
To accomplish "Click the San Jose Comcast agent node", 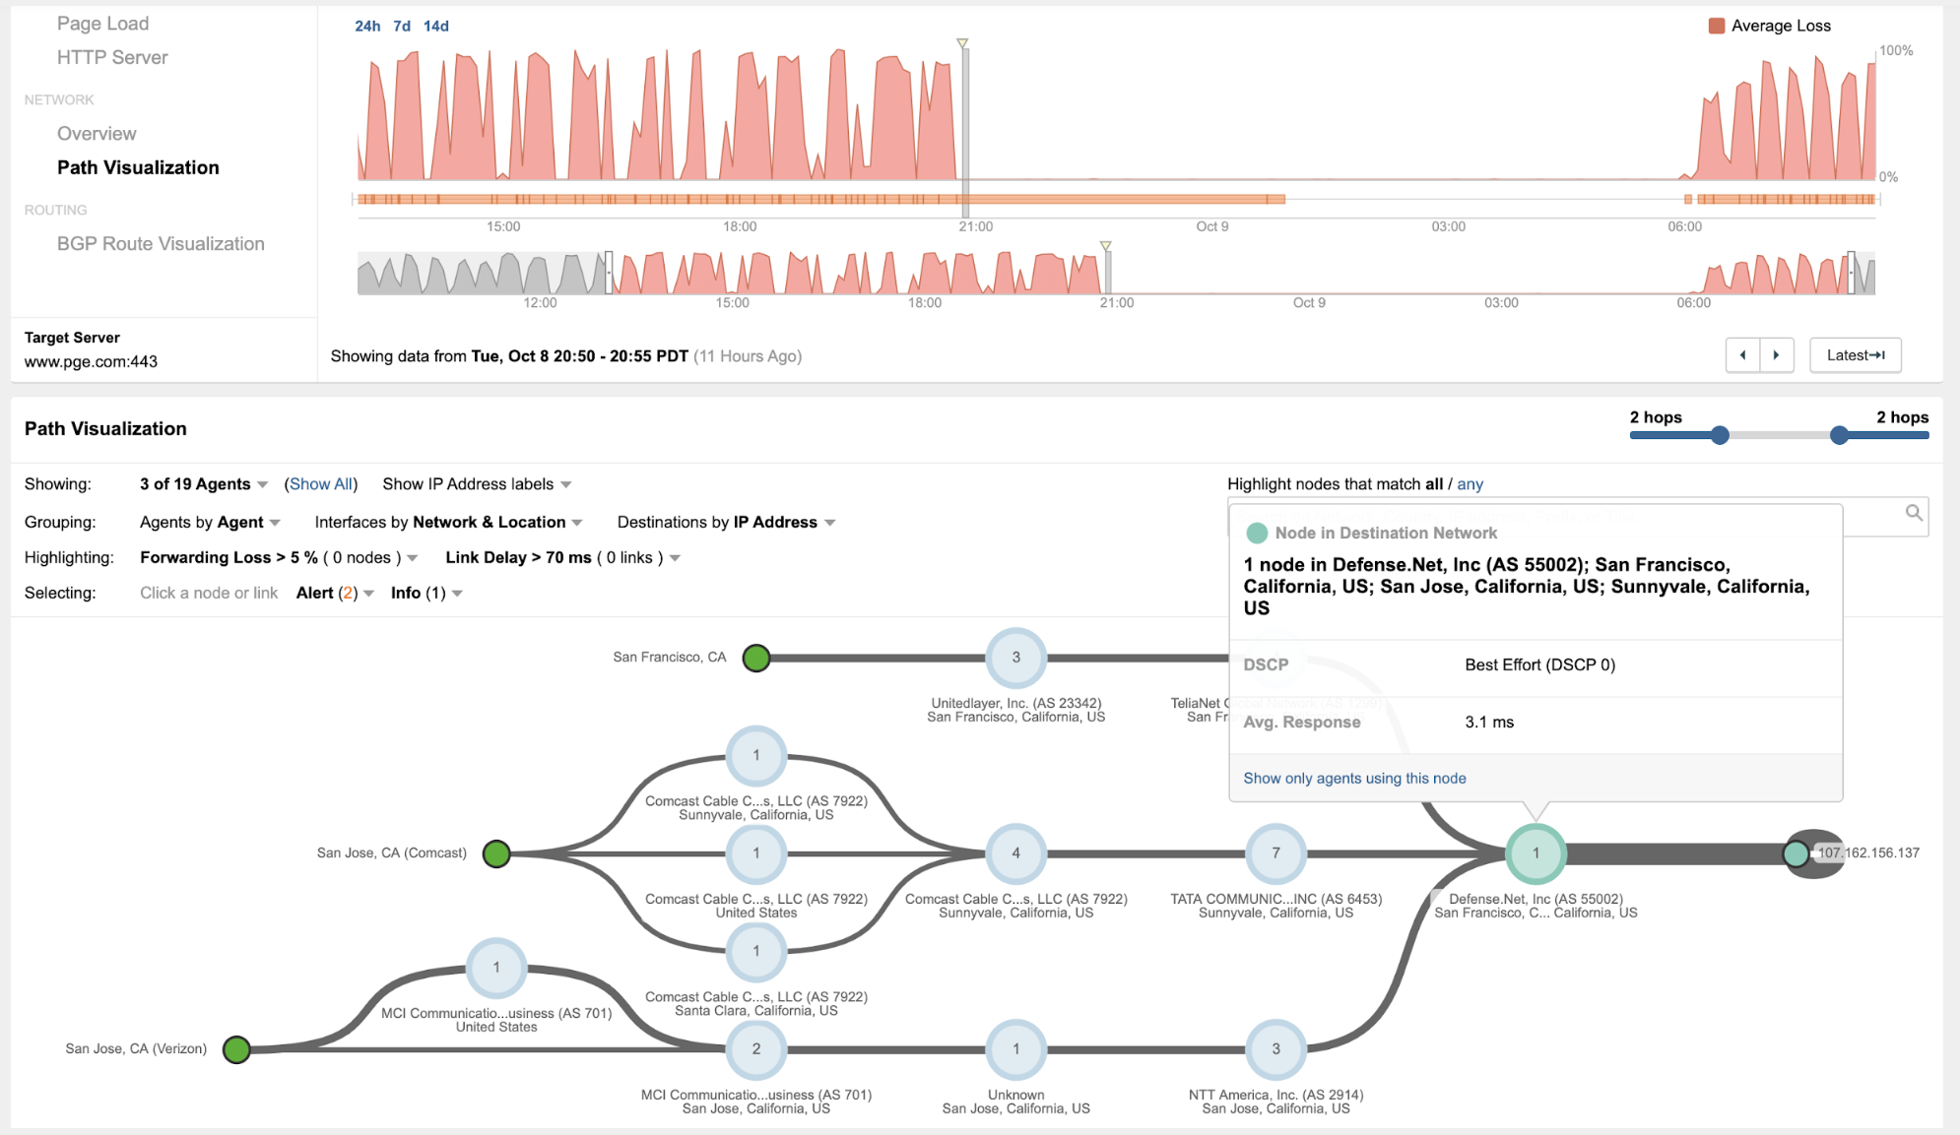I will pos(496,853).
